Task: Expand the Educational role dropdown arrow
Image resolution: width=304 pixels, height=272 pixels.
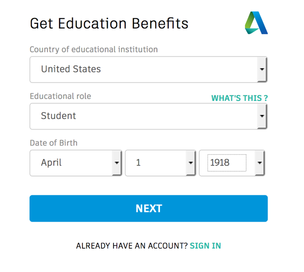Action: coord(262,116)
